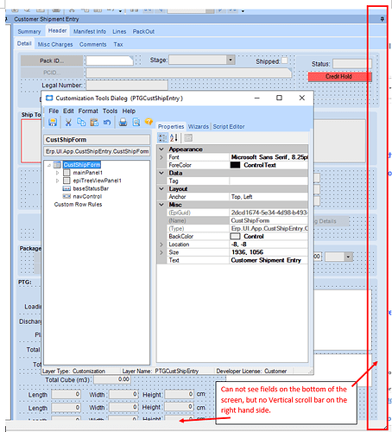This screenshot has height=432, width=392.
Task: Switch to the Script Editor tab
Action: 229,126
